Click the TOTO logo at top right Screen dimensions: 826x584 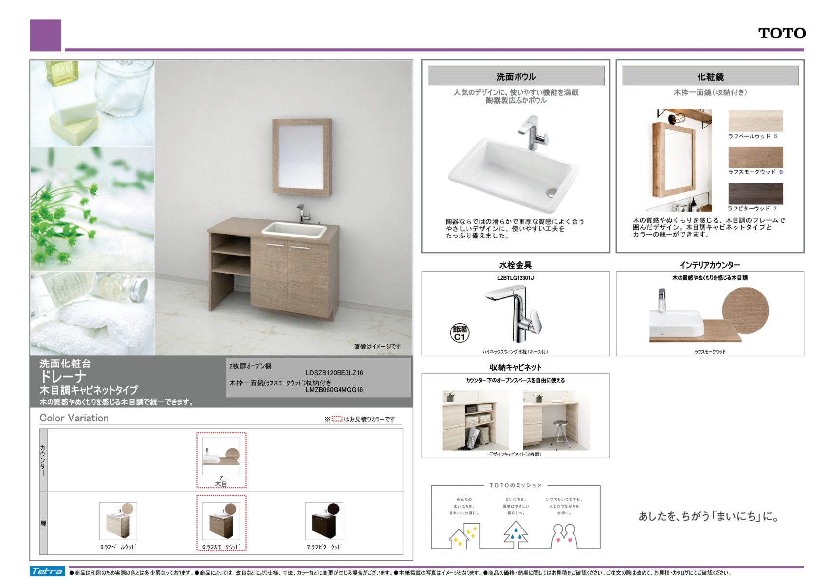tap(781, 33)
